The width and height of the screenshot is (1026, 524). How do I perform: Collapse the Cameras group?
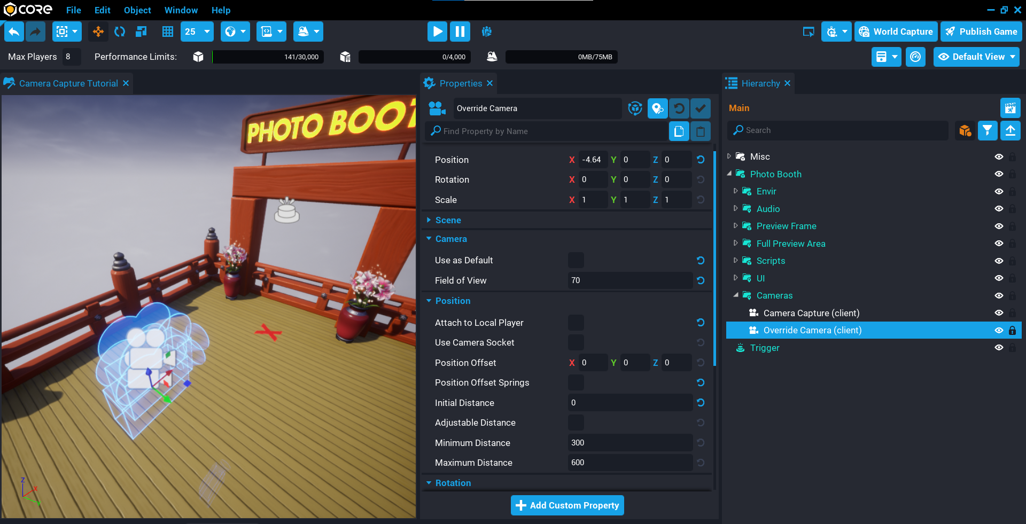(736, 295)
